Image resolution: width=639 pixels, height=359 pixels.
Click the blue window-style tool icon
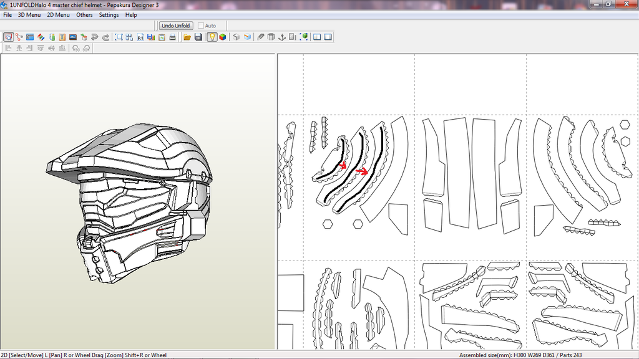pyautogui.click(x=30, y=37)
